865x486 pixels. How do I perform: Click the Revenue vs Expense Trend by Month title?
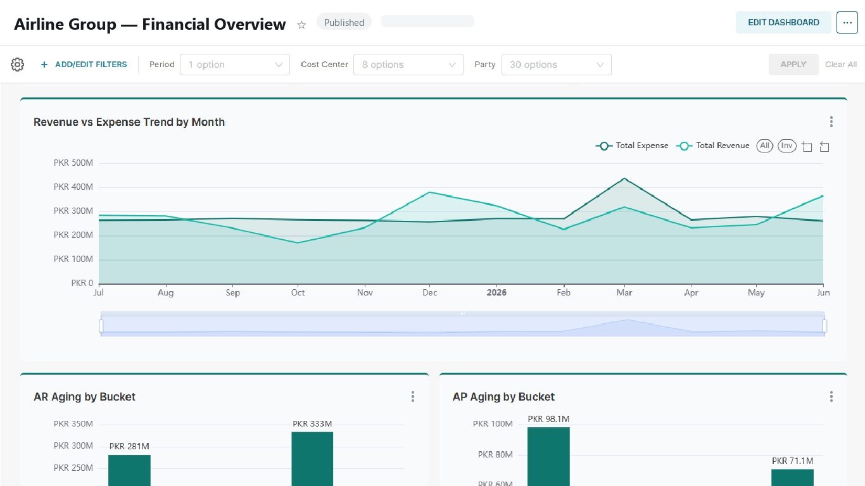click(129, 122)
